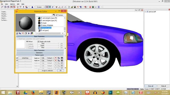Viewport: 170px width, 95px height.
Task: Expand Extensions section
Action: pyautogui.click(x=40, y=53)
